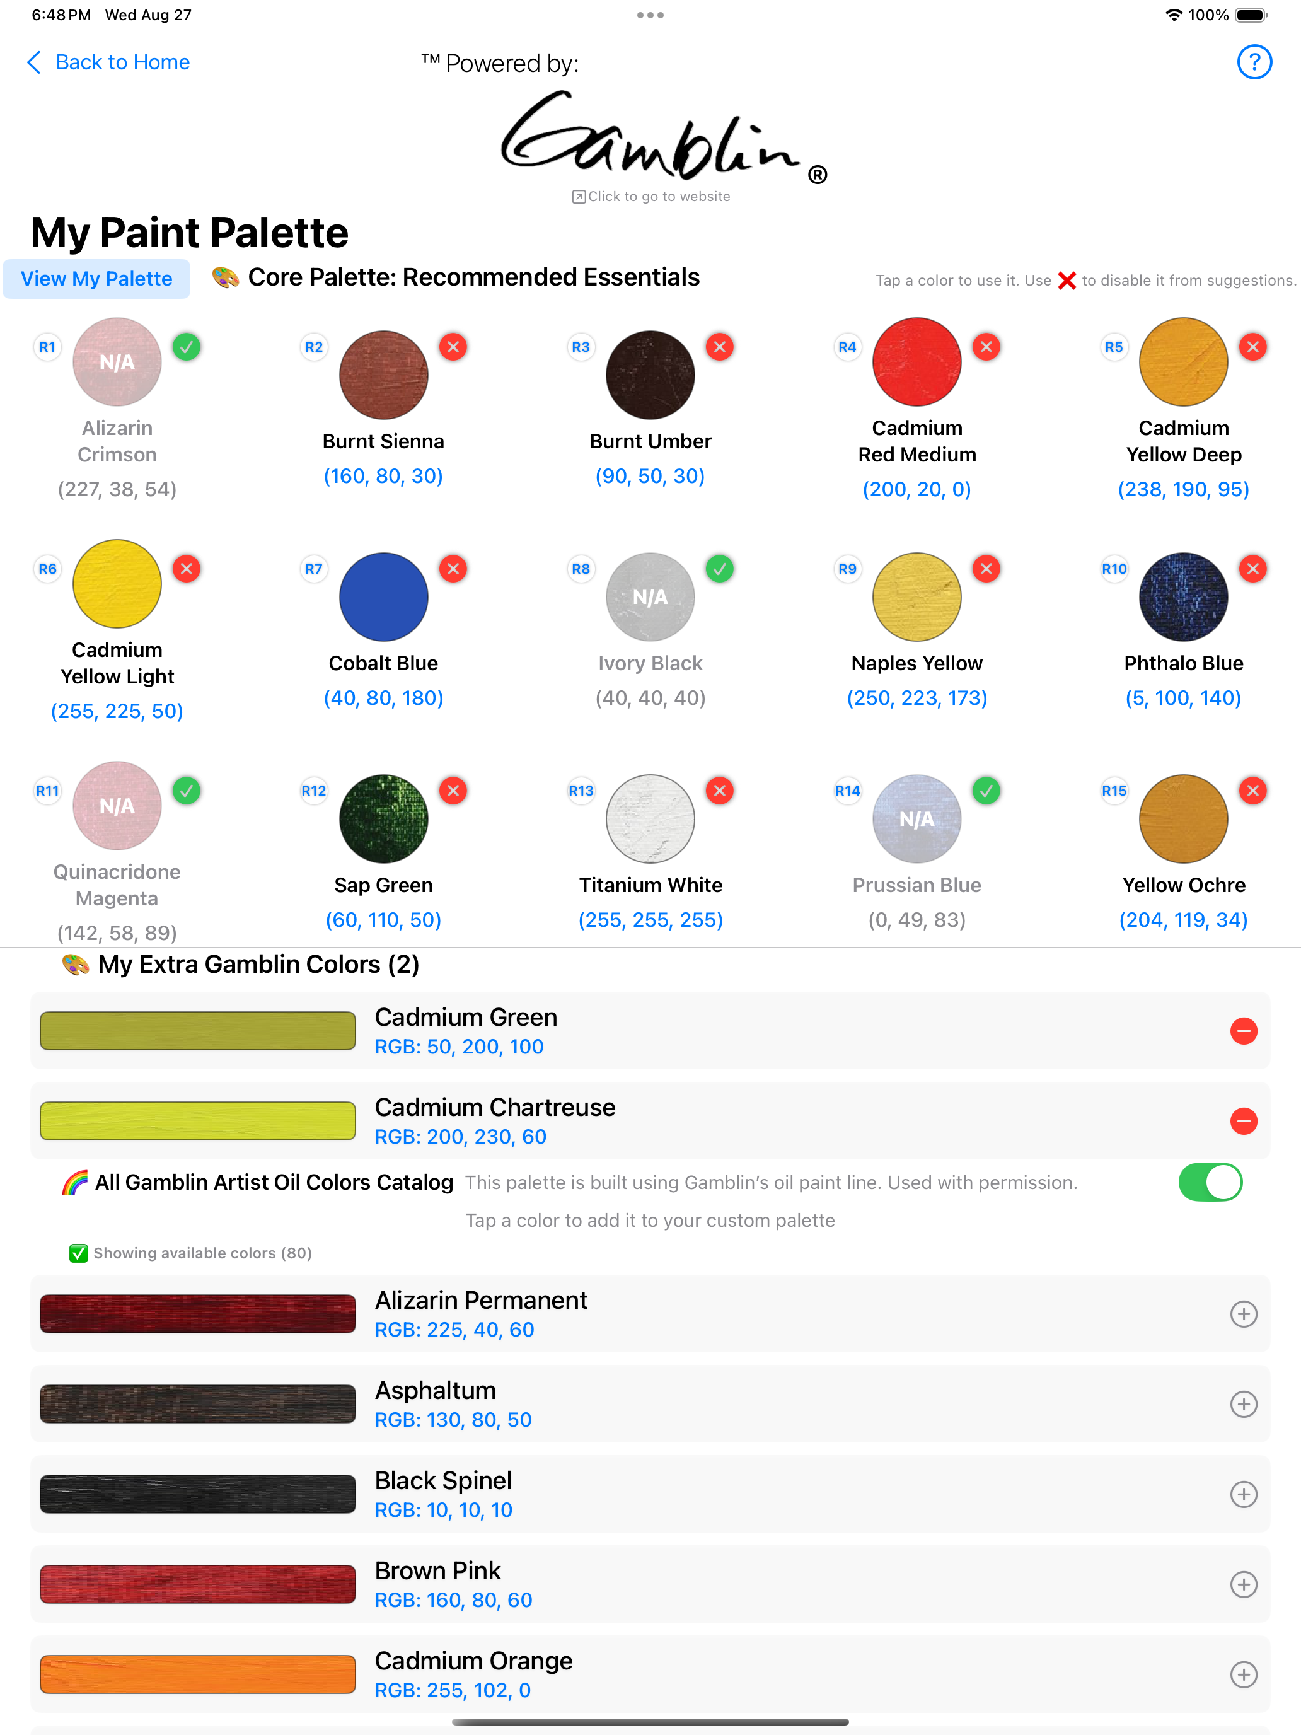
Task: Tap the View My Palette tab
Action: [x=96, y=279]
